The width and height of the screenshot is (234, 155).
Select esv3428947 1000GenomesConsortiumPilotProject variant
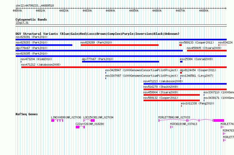click(x=141, y=70)
